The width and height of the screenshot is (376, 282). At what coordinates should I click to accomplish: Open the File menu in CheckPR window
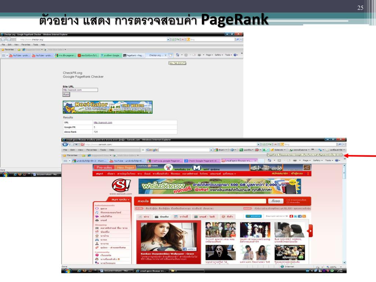pyautogui.click(x=3, y=44)
